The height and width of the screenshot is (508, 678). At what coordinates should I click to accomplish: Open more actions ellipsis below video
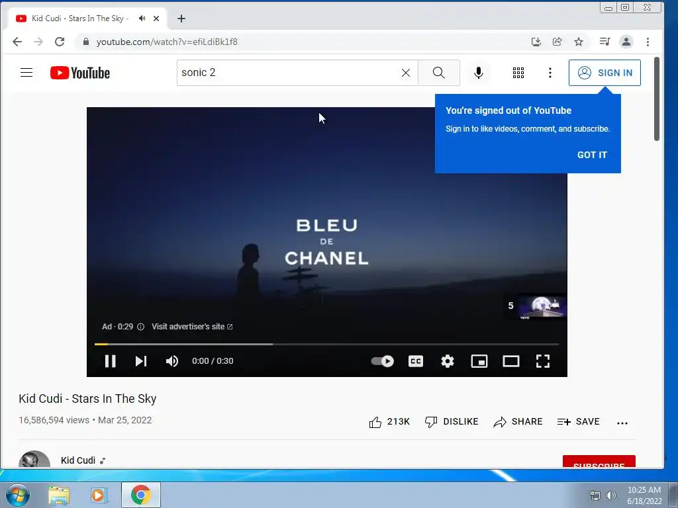[622, 423]
